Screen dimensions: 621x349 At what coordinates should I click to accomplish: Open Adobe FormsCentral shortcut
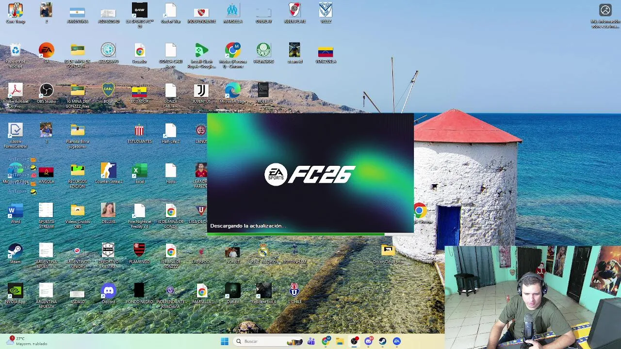tap(16, 135)
